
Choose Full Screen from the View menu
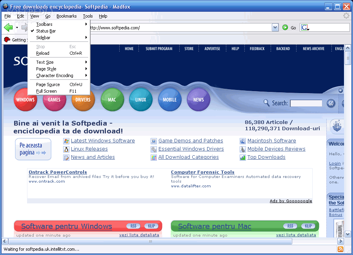tap(59, 91)
